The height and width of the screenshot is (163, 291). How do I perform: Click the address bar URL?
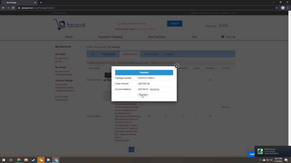(x=38, y=8)
